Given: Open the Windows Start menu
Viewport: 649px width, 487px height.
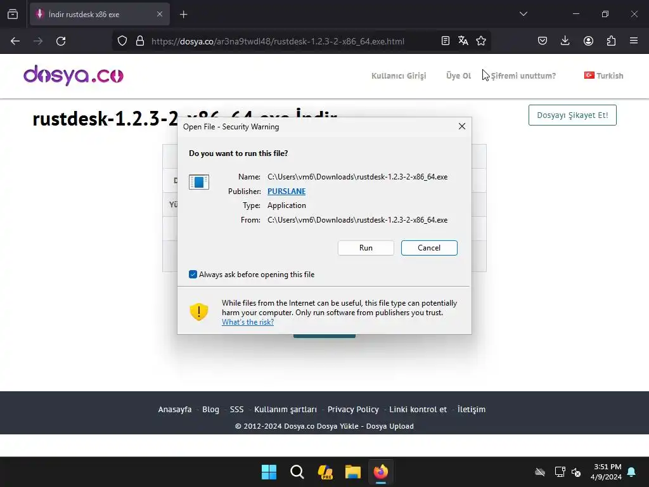Looking at the screenshot, I should 269,472.
